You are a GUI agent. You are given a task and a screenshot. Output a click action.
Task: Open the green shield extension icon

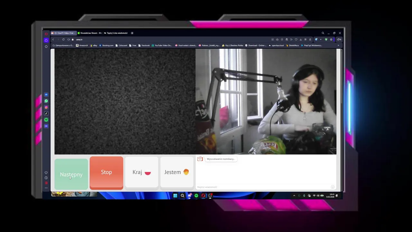326,39
